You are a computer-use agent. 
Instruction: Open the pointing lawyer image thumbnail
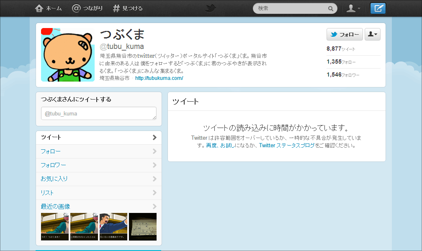pos(113,226)
